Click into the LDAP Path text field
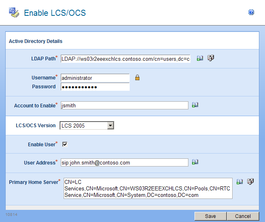 125,59
